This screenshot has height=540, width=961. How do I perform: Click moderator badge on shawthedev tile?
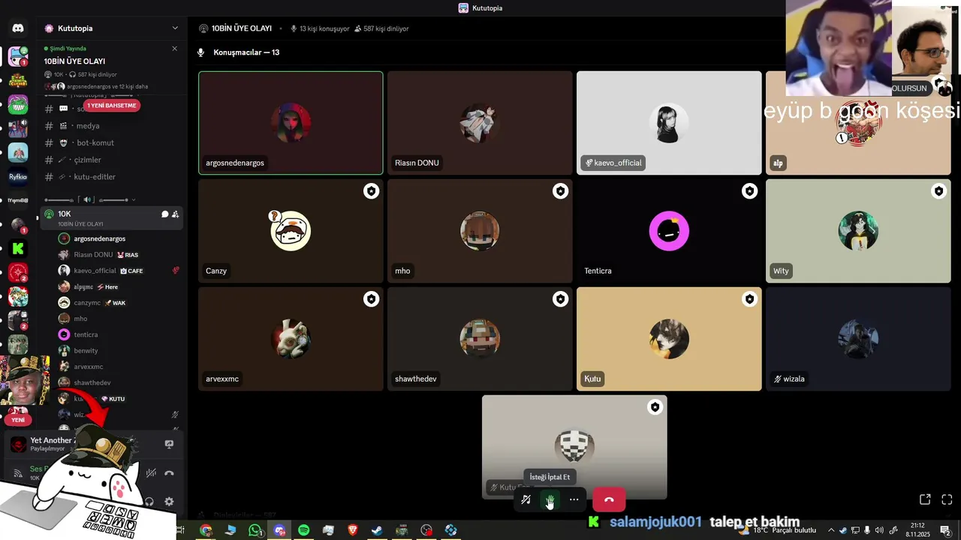coord(560,299)
